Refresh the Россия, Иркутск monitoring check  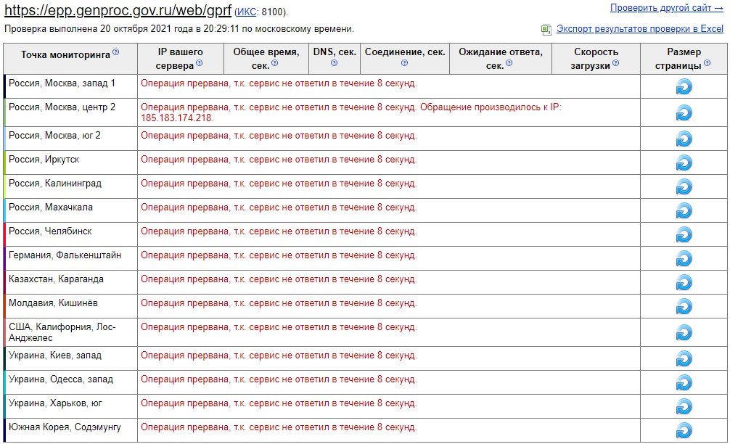684,163
